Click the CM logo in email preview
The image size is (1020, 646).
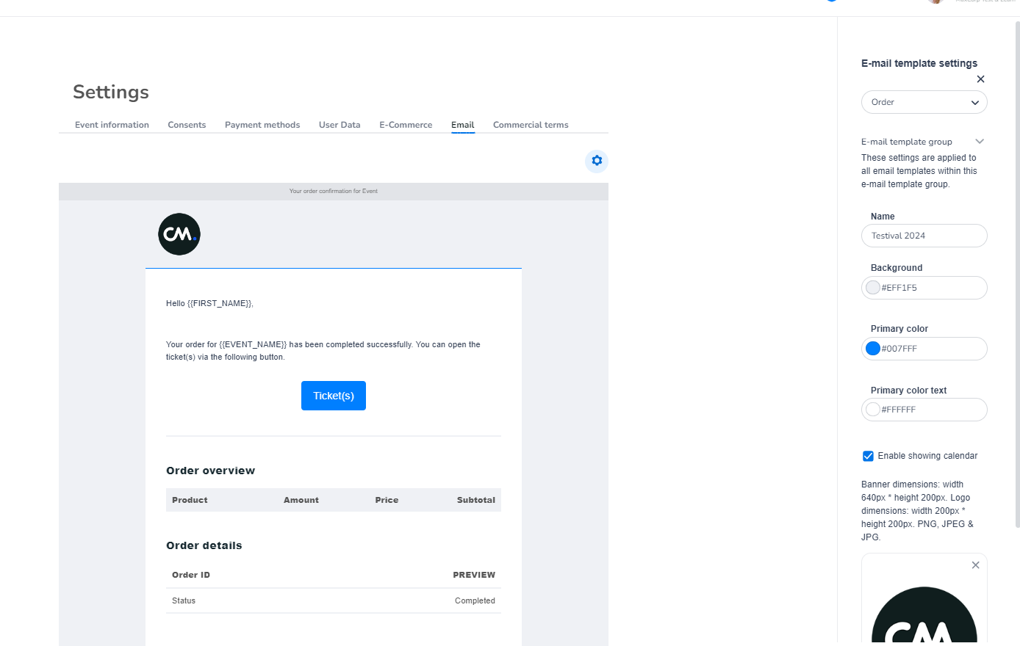pyautogui.click(x=179, y=234)
